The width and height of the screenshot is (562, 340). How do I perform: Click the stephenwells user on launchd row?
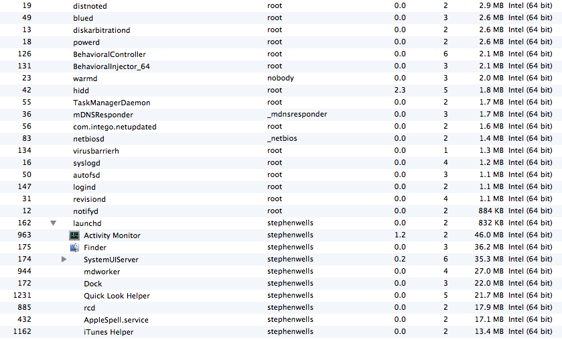[290, 223]
